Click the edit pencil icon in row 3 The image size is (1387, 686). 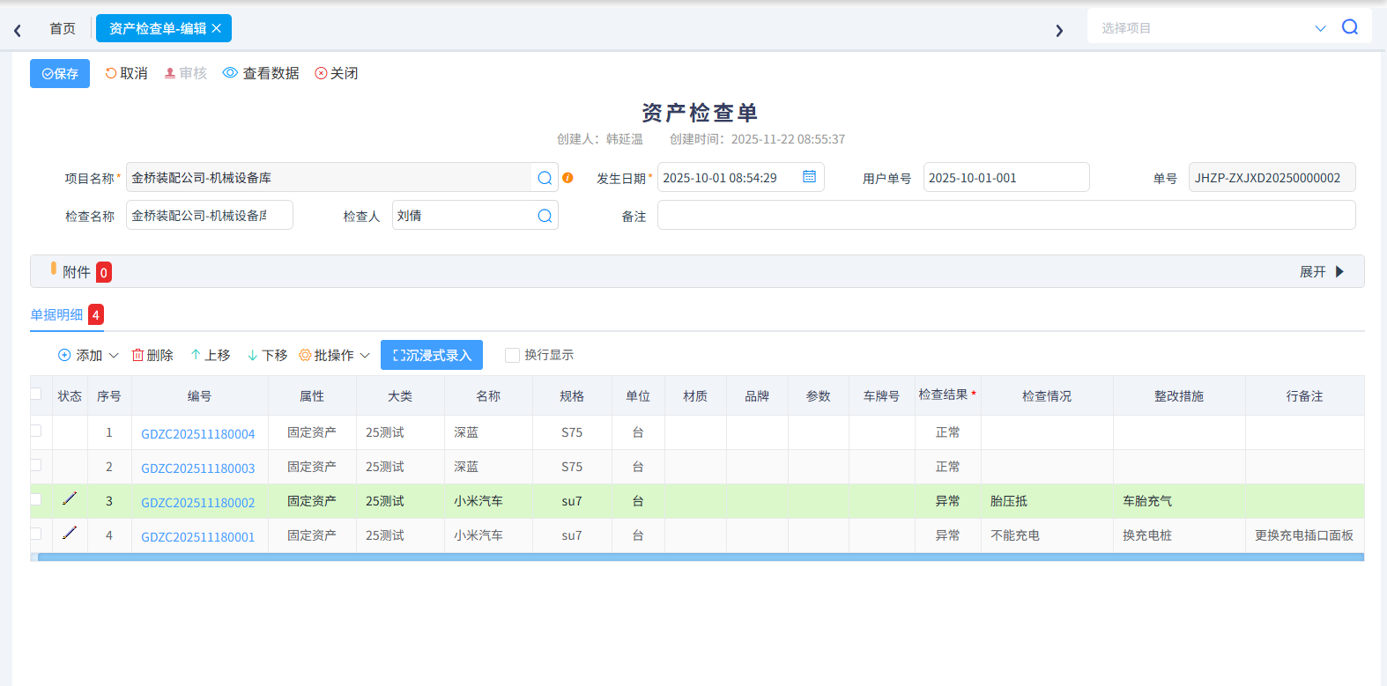click(70, 499)
